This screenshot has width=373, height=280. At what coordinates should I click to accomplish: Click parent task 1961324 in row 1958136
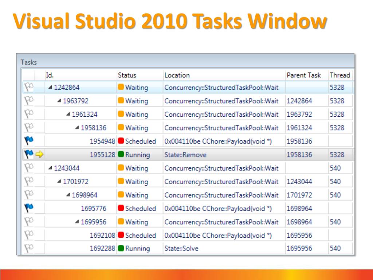299,128
